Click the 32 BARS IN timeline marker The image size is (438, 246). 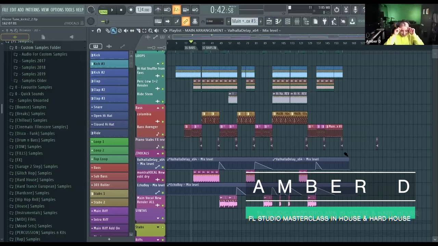coord(209,48)
